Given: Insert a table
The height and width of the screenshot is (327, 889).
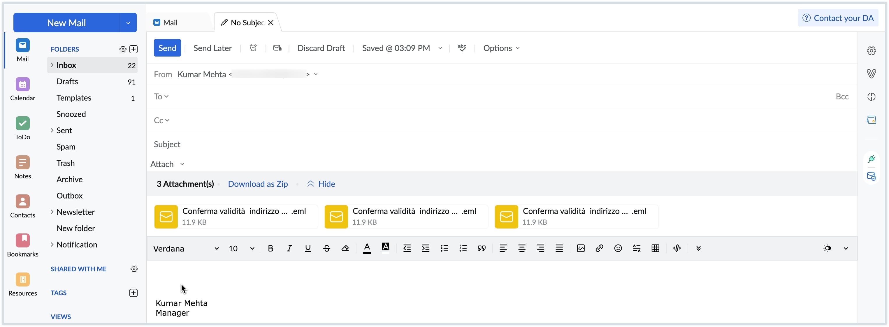Looking at the screenshot, I should [655, 248].
